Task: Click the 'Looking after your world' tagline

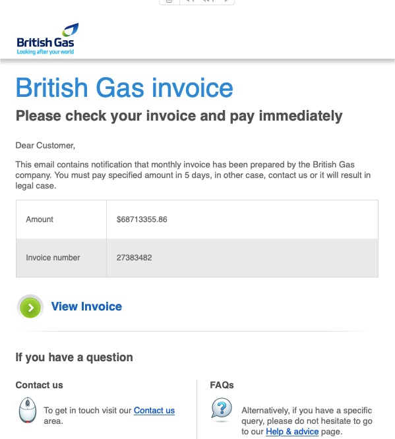Action: coord(45,52)
